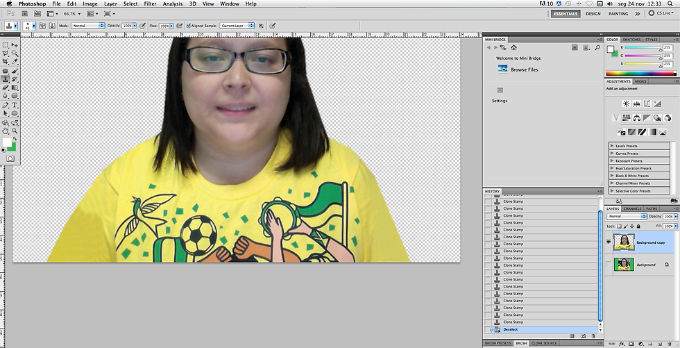This screenshot has height=348, width=680.
Task: Open layer blend mode dropdown
Action: point(627,216)
